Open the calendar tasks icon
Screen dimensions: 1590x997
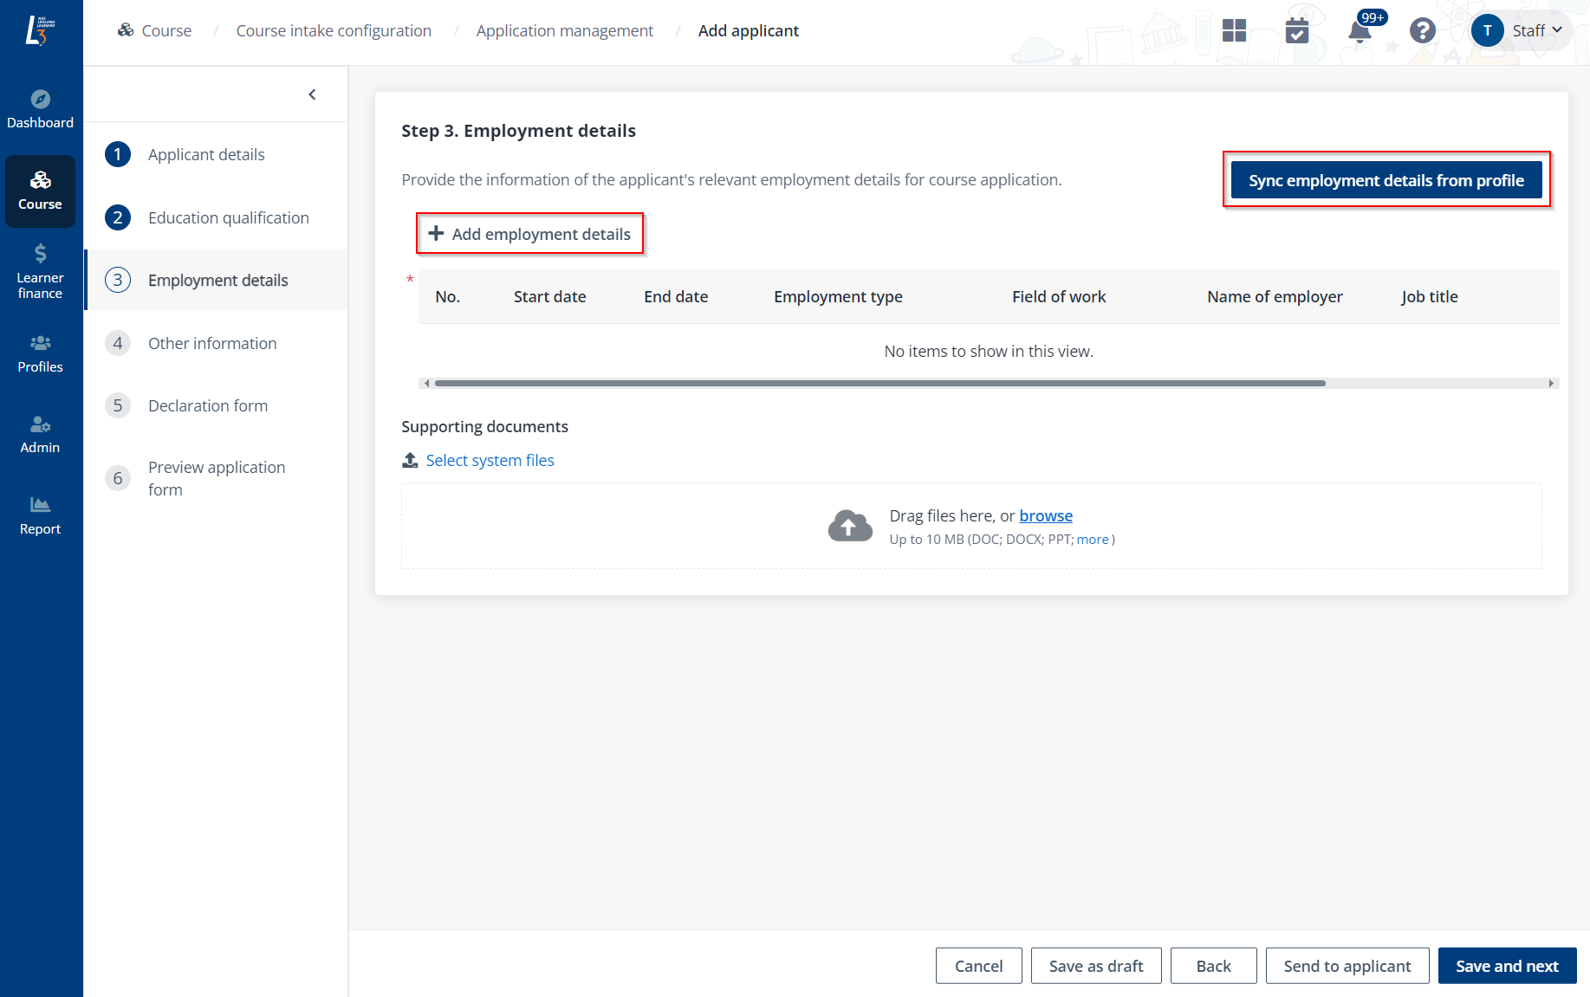1296,31
